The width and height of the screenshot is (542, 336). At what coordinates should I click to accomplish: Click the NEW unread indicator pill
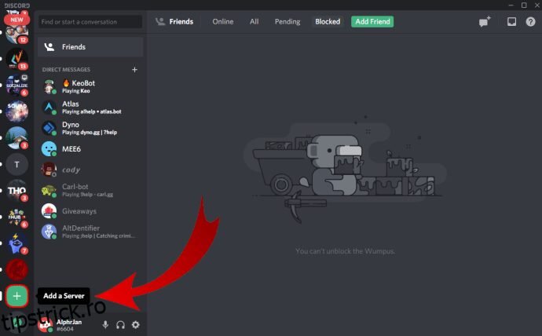click(16, 20)
